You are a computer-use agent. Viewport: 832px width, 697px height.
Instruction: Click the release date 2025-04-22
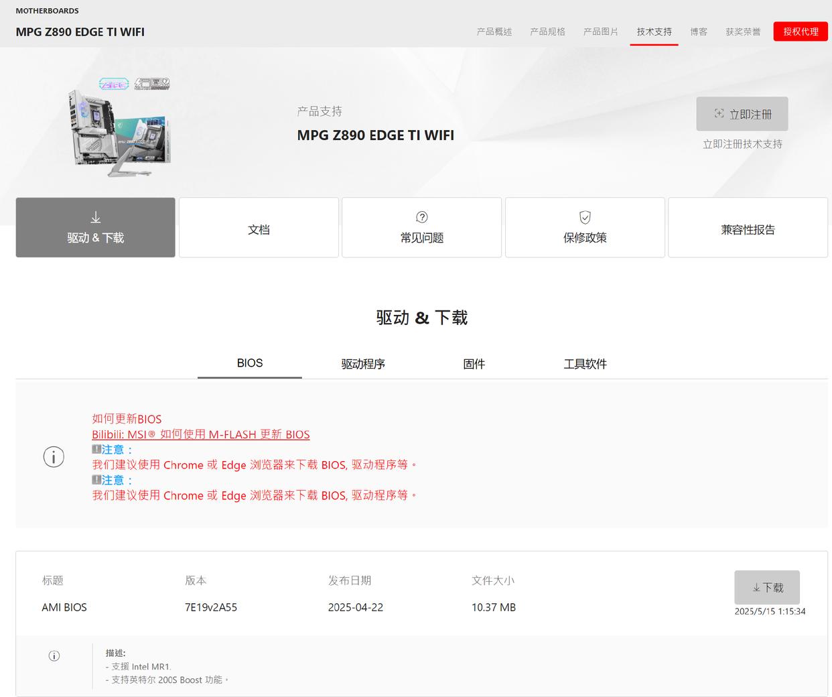[356, 607]
